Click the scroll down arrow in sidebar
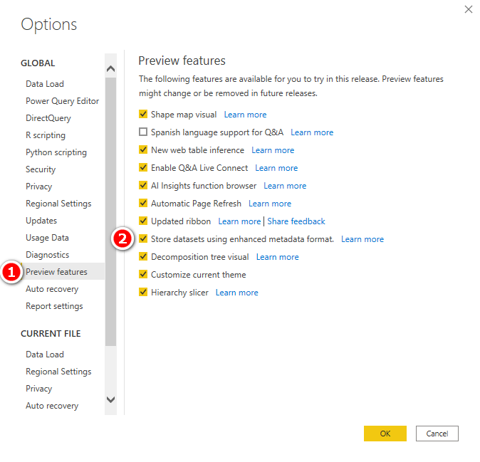 tap(110, 399)
